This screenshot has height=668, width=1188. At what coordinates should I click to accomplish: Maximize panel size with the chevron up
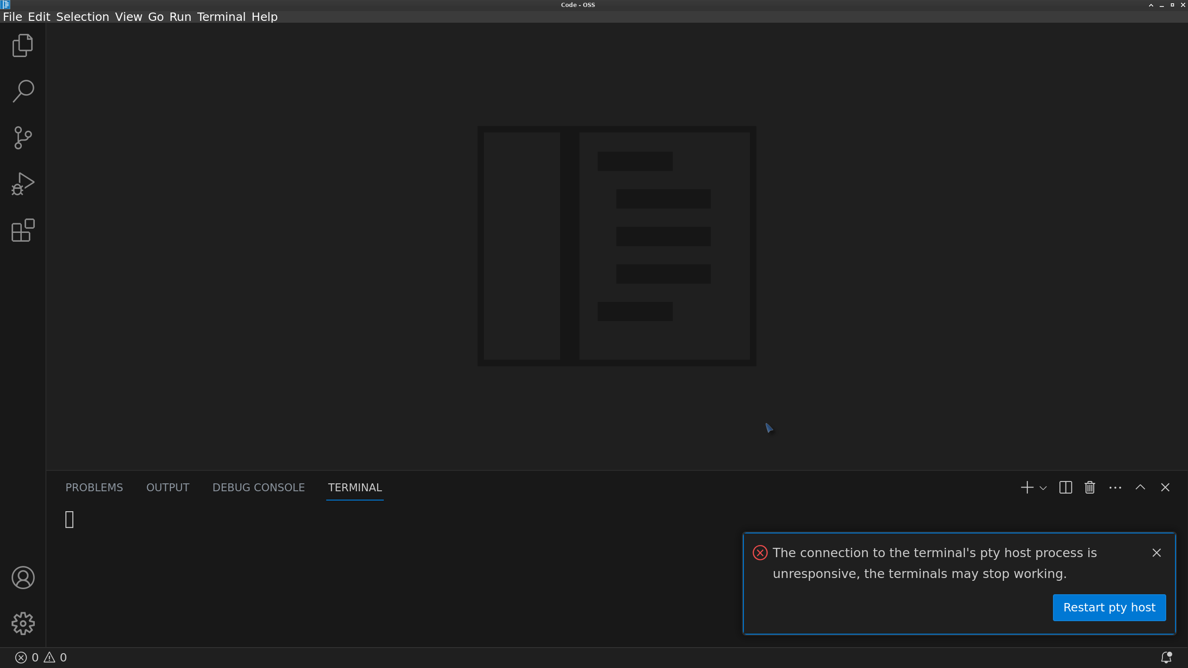[1140, 488]
